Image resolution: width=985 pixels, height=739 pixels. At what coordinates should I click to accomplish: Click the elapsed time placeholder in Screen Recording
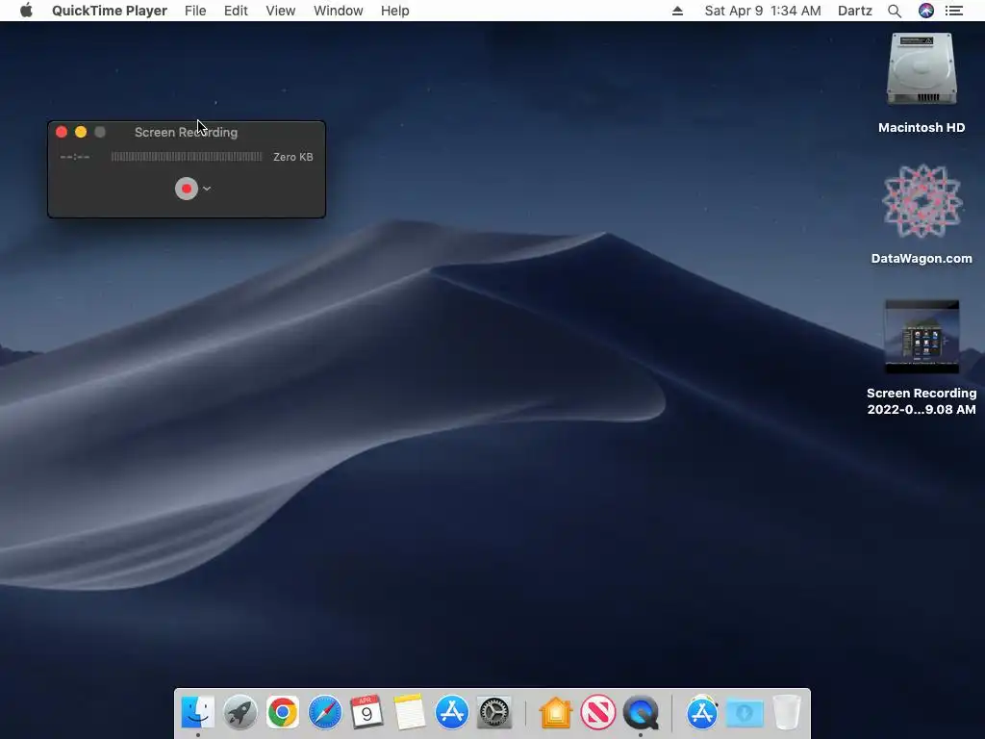coord(75,157)
